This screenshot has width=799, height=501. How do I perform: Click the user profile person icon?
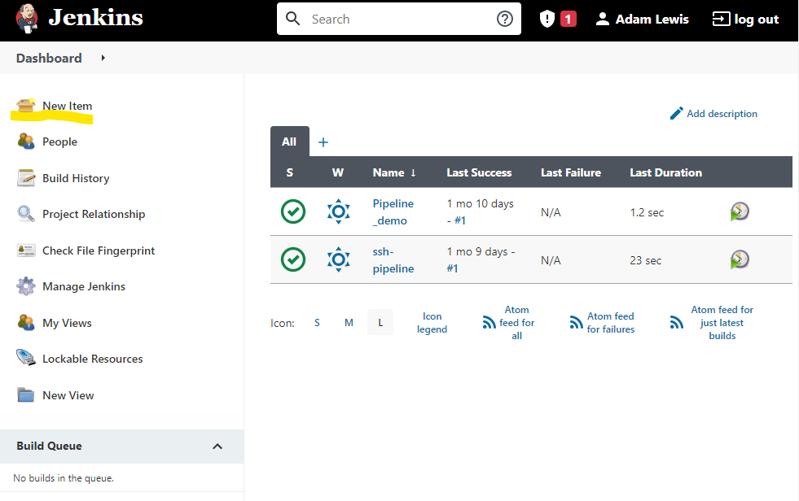603,20
